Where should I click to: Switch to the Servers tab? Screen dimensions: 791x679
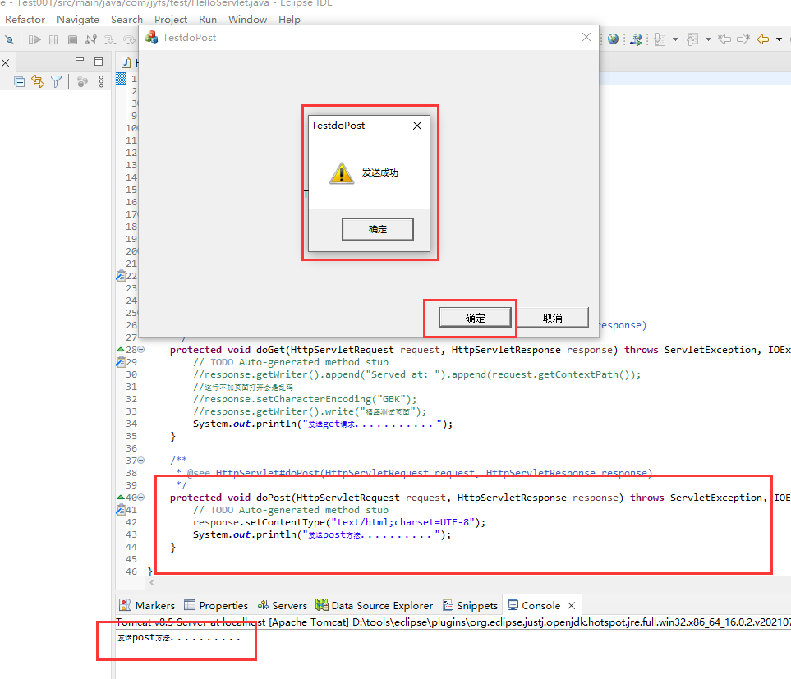(x=283, y=605)
